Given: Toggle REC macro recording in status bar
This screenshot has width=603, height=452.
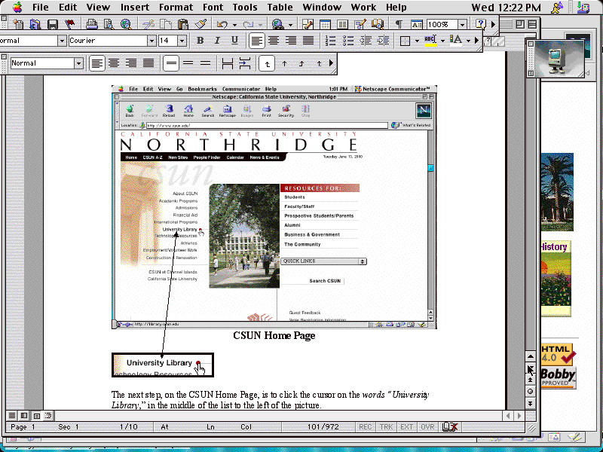Looking at the screenshot, I should click(366, 426).
